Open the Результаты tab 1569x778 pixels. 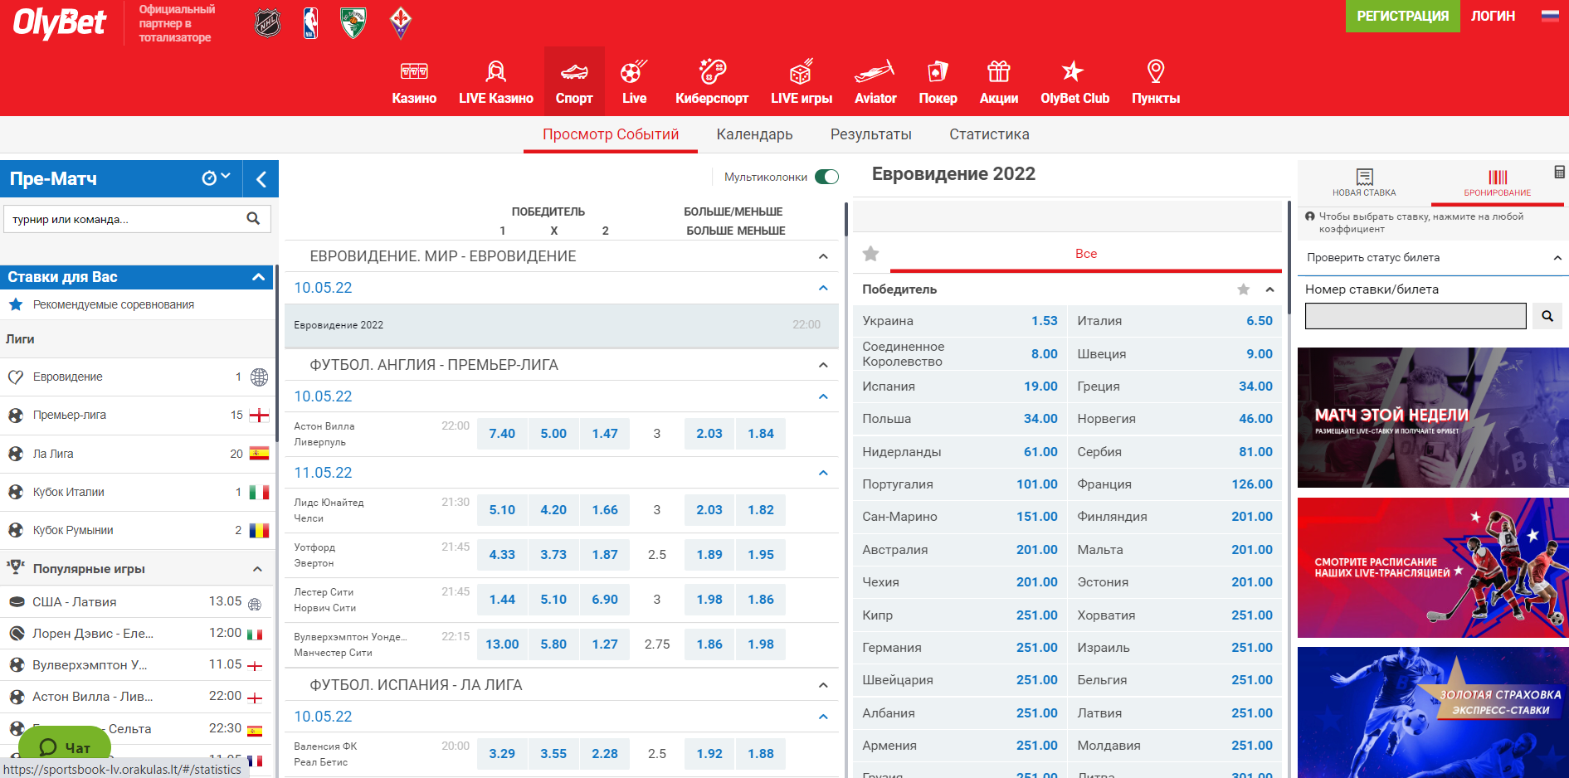[870, 134]
